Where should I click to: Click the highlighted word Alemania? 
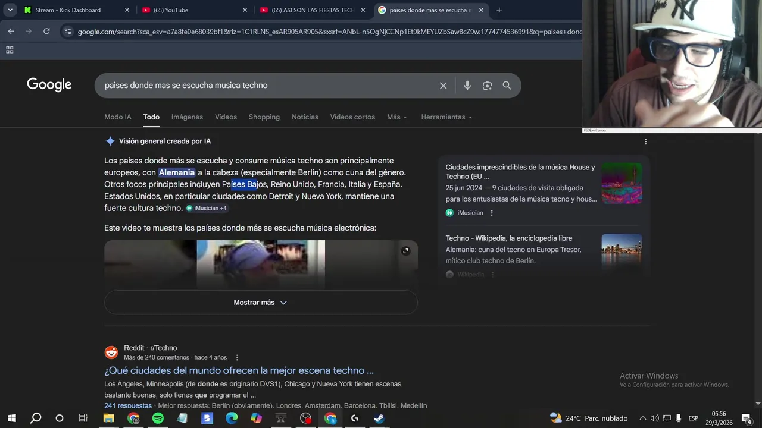177,172
